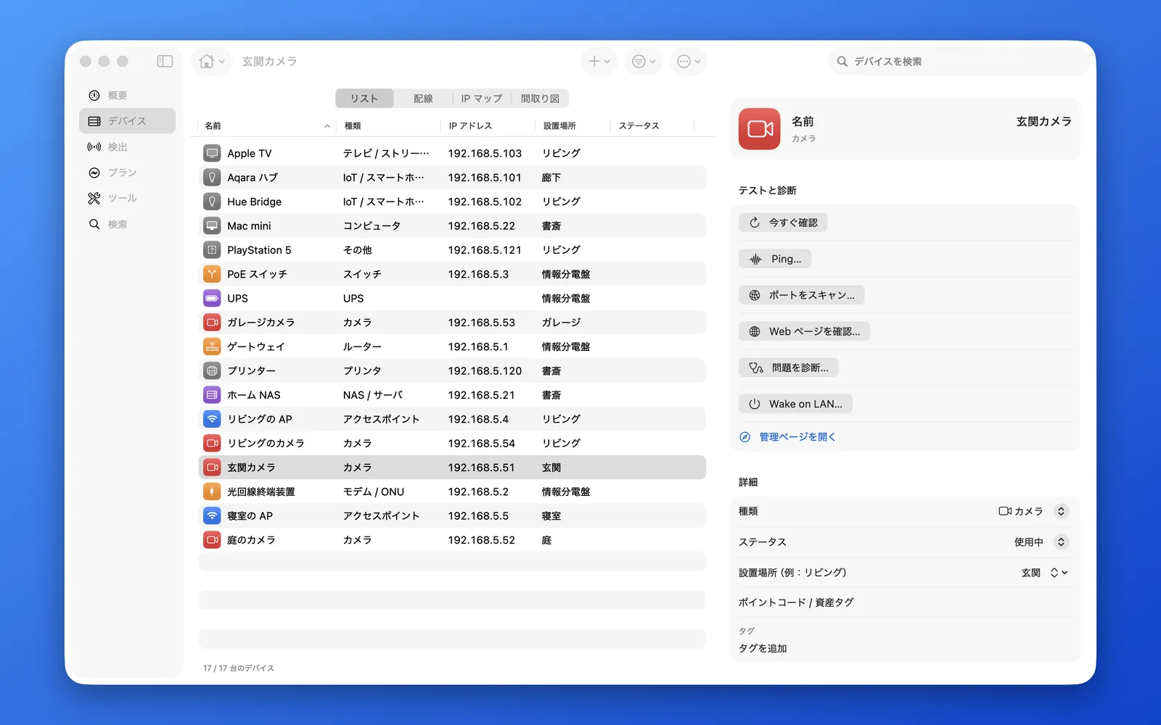Click the プリンター printer icon

pos(212,370)
